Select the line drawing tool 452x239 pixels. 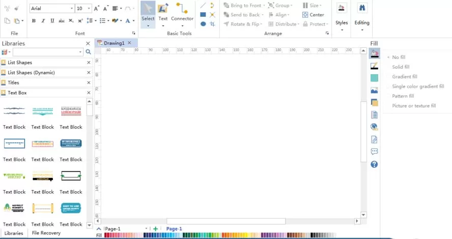point(203,6)
